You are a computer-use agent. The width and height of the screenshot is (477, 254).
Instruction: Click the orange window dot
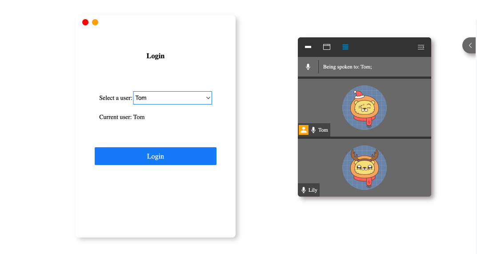[x=95, y=22]
